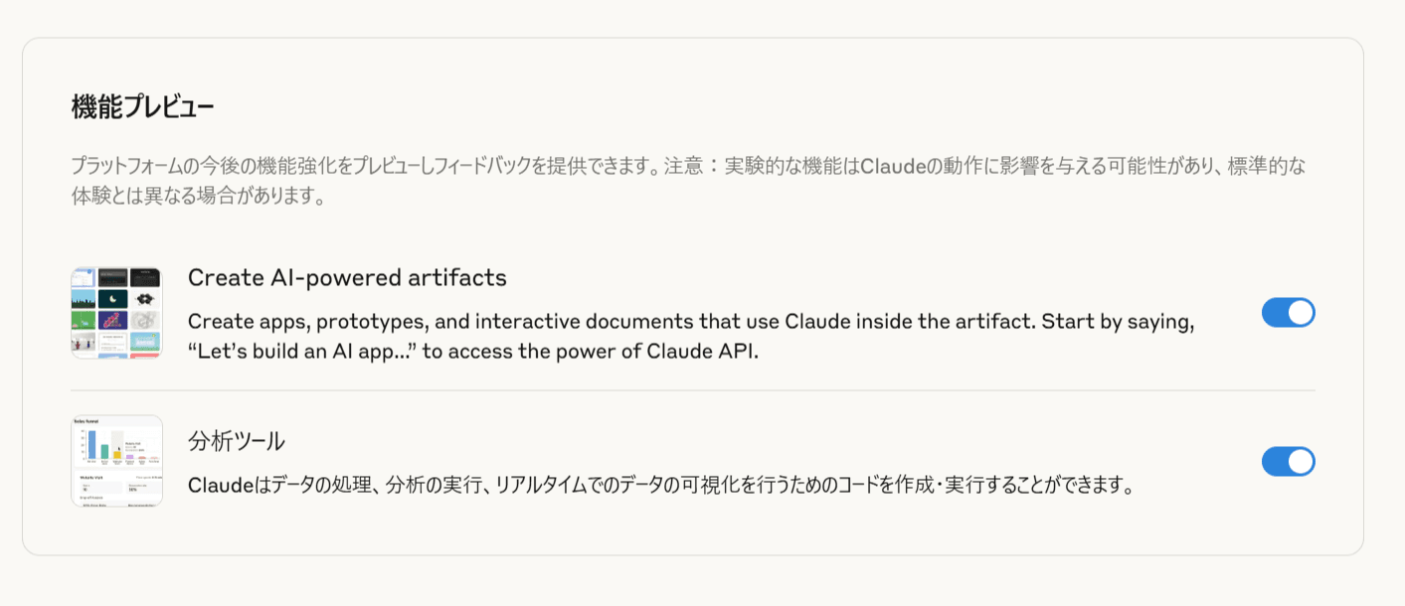1405x606 pixels.
Task: Click the tall blue bar in chart thumbnail
Action: pyautogui.click(x=91, y=444)
